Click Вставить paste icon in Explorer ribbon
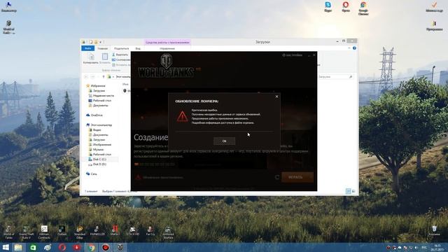 tap(105, 58)
